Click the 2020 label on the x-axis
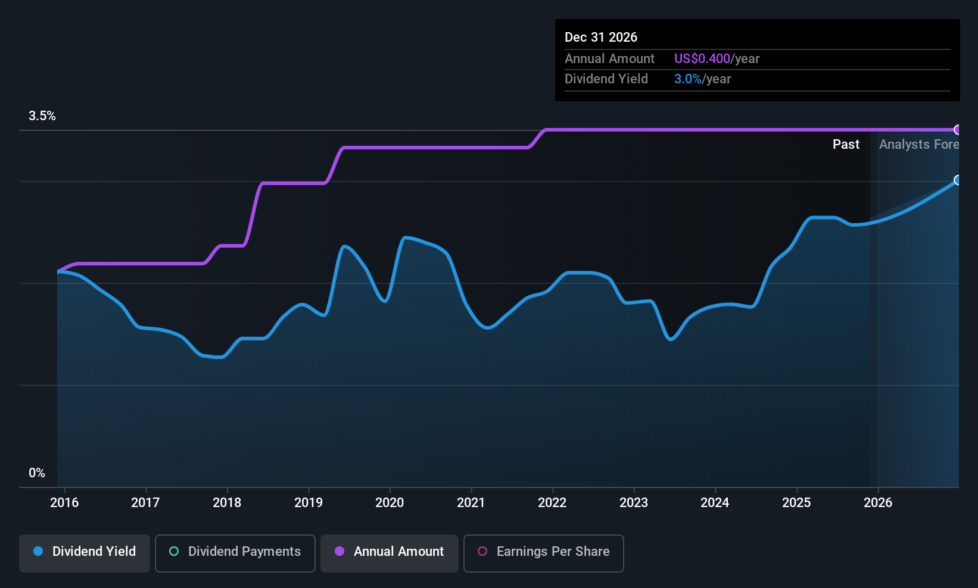The image size is (978, 588). (390, 502)
